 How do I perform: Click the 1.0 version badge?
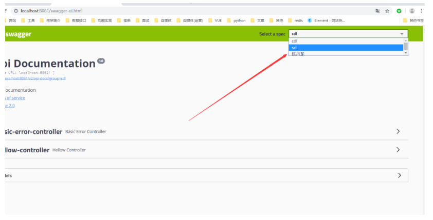click(101, 61)
